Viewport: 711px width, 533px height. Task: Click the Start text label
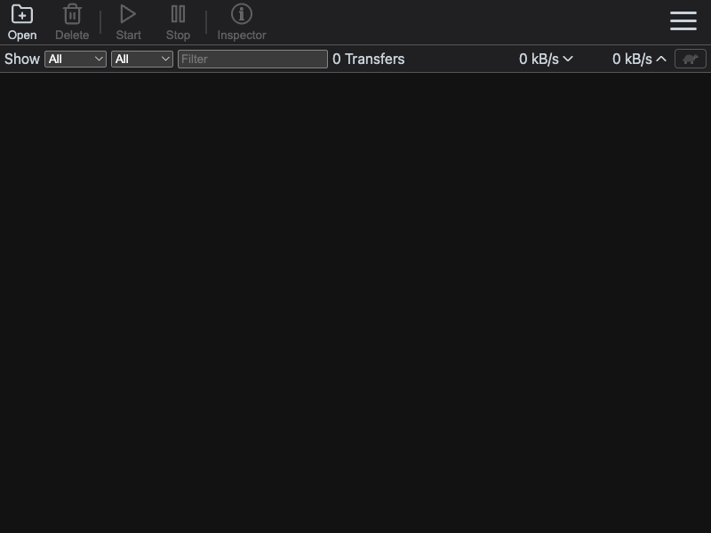[128, 35]
